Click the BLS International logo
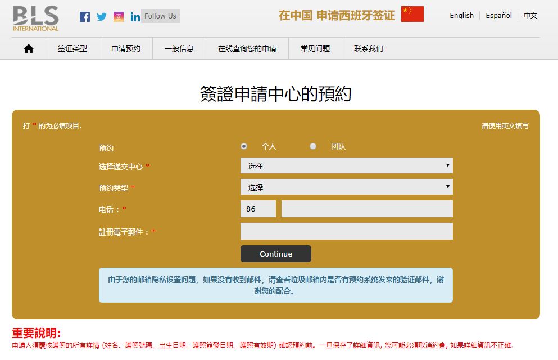Screen dimensions: 558x360 click(x=36, y=18)
